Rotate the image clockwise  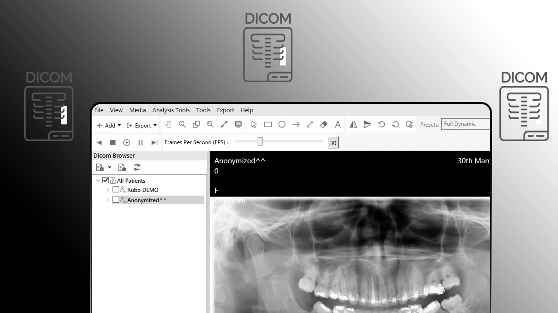click(x=395, y=124)
